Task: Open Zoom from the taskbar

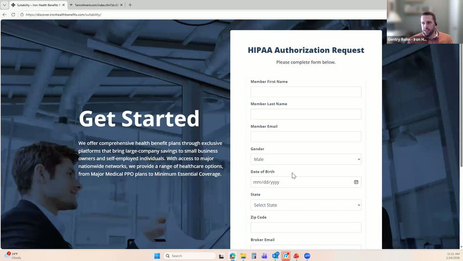Action: (x=307, y=256)
